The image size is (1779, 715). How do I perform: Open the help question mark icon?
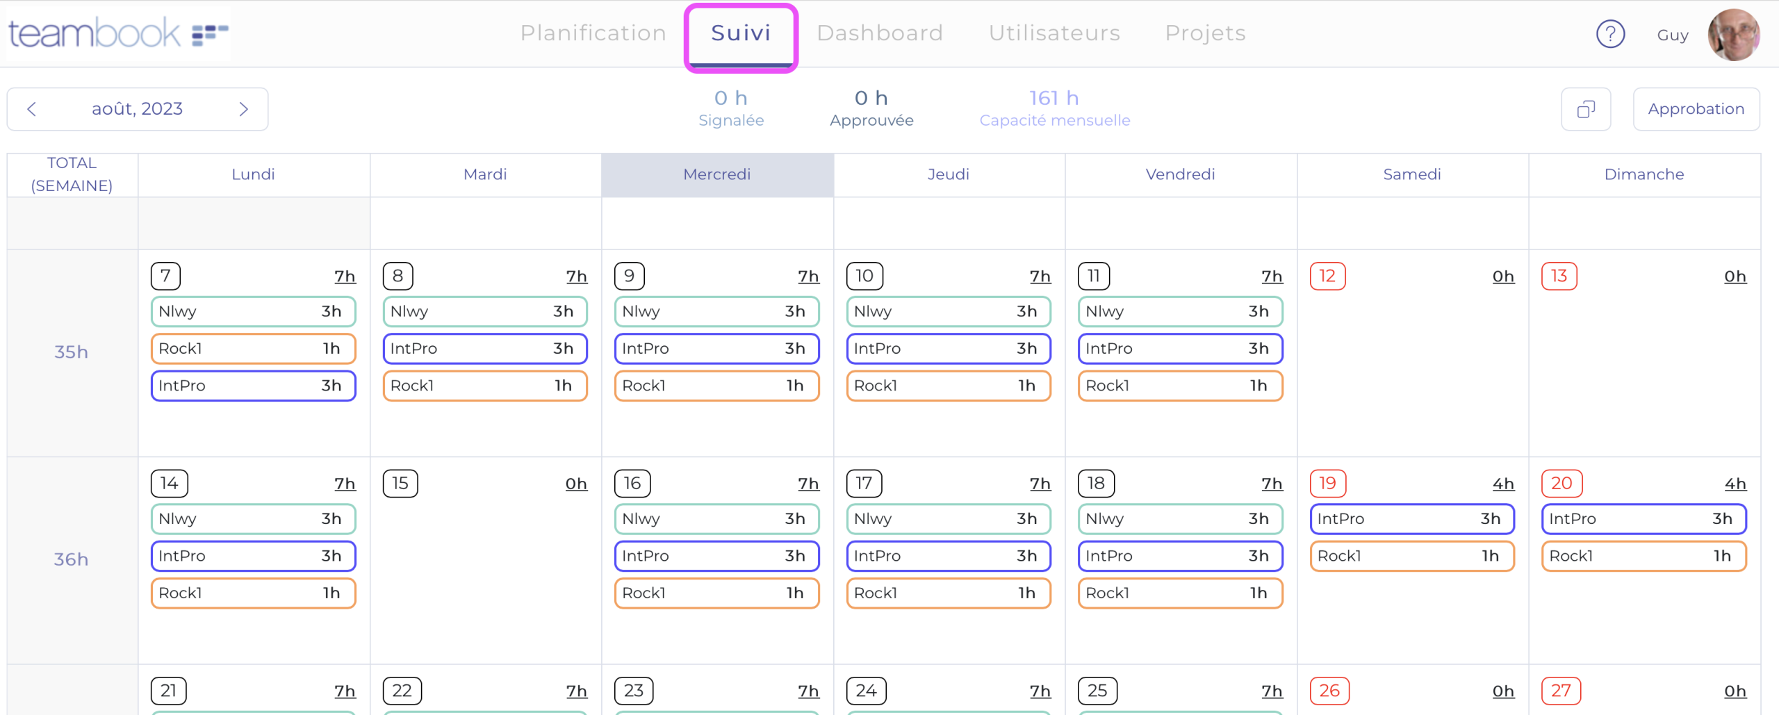point(1611,33)
